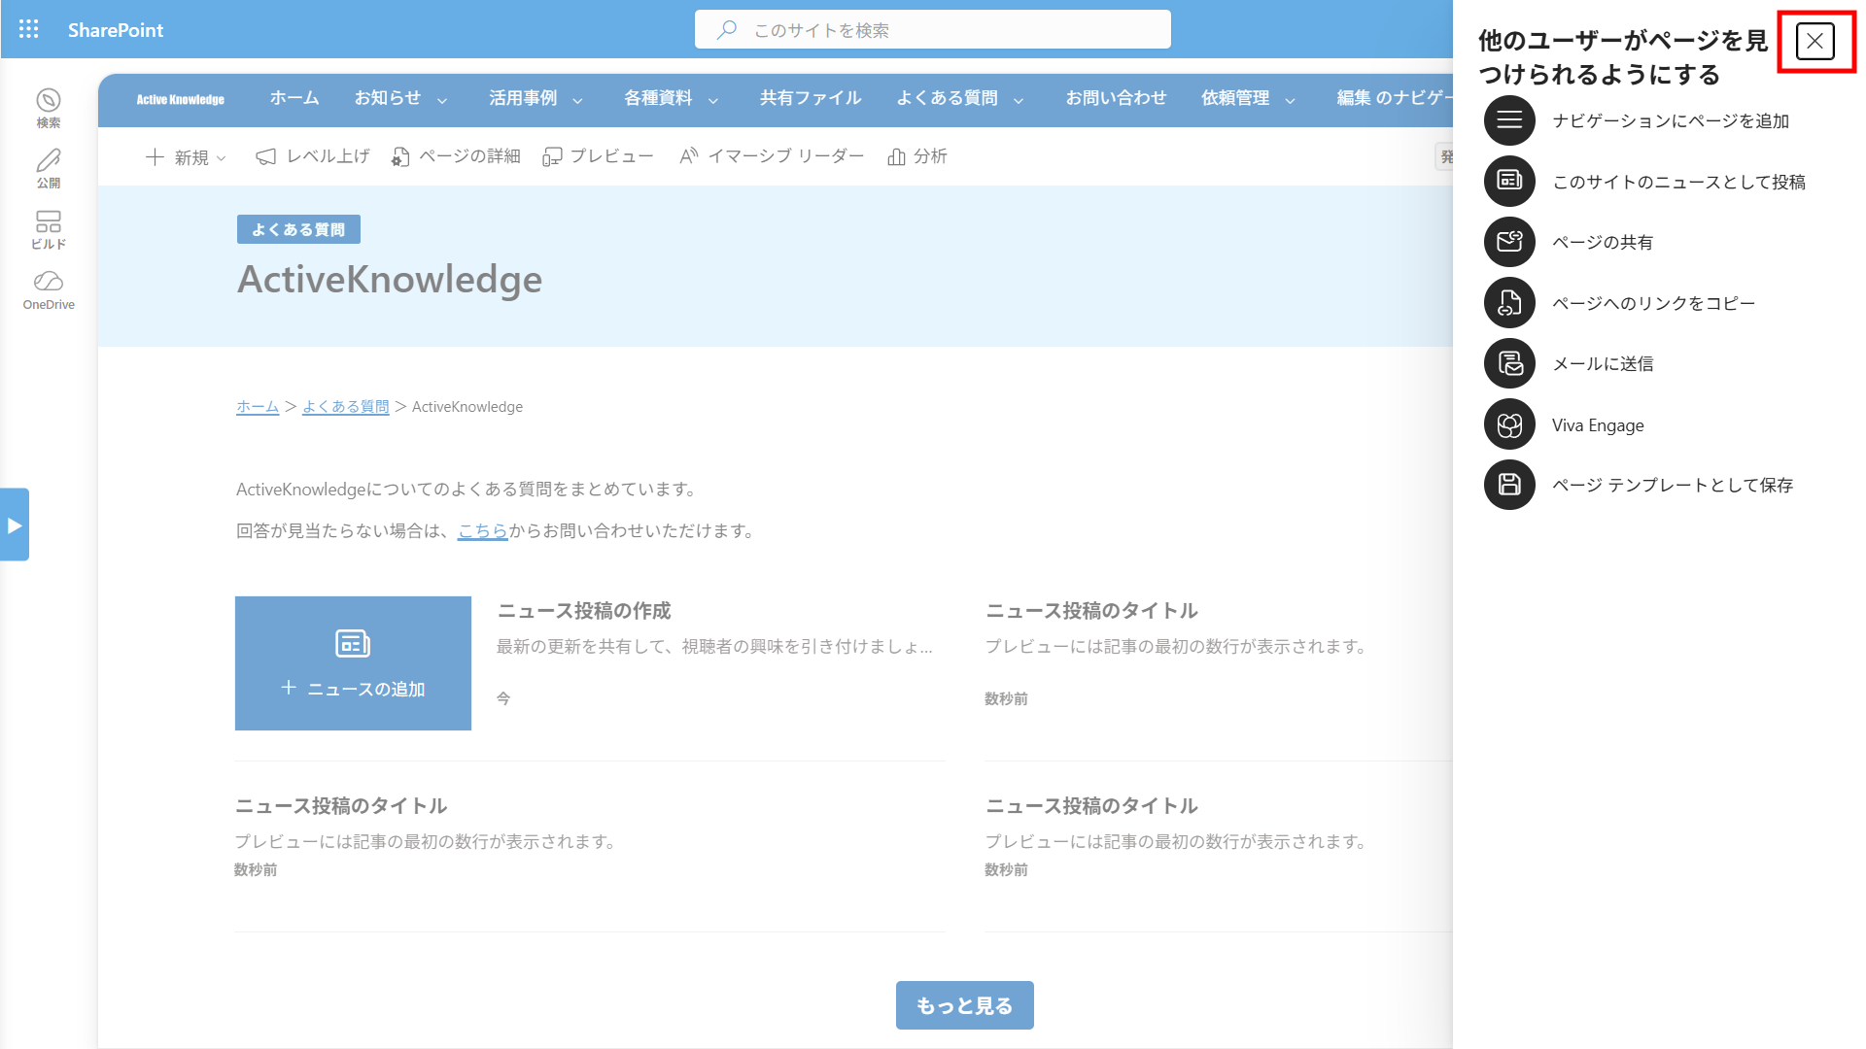Click the このサイトを検索 search field
Image resolution: width=1866 pixels, height=1049 pixels.
933,30
